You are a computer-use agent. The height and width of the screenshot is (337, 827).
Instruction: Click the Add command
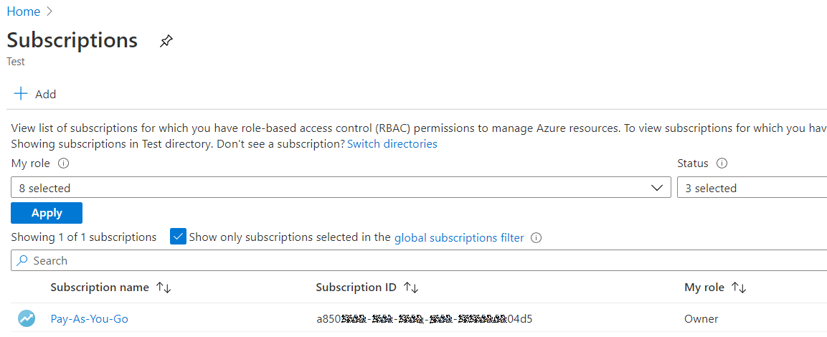[44, 94]
